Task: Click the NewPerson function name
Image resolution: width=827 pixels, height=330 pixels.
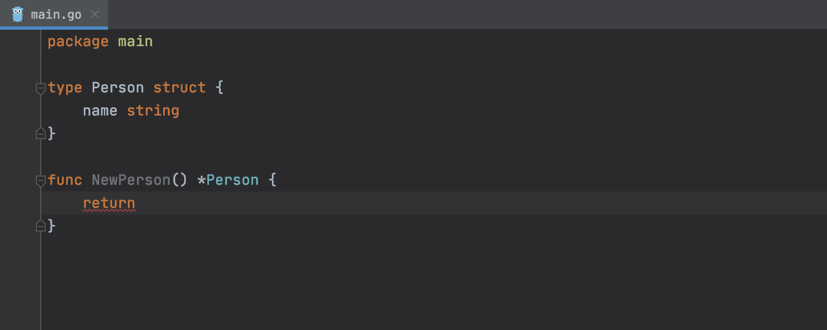Action: 131,180
